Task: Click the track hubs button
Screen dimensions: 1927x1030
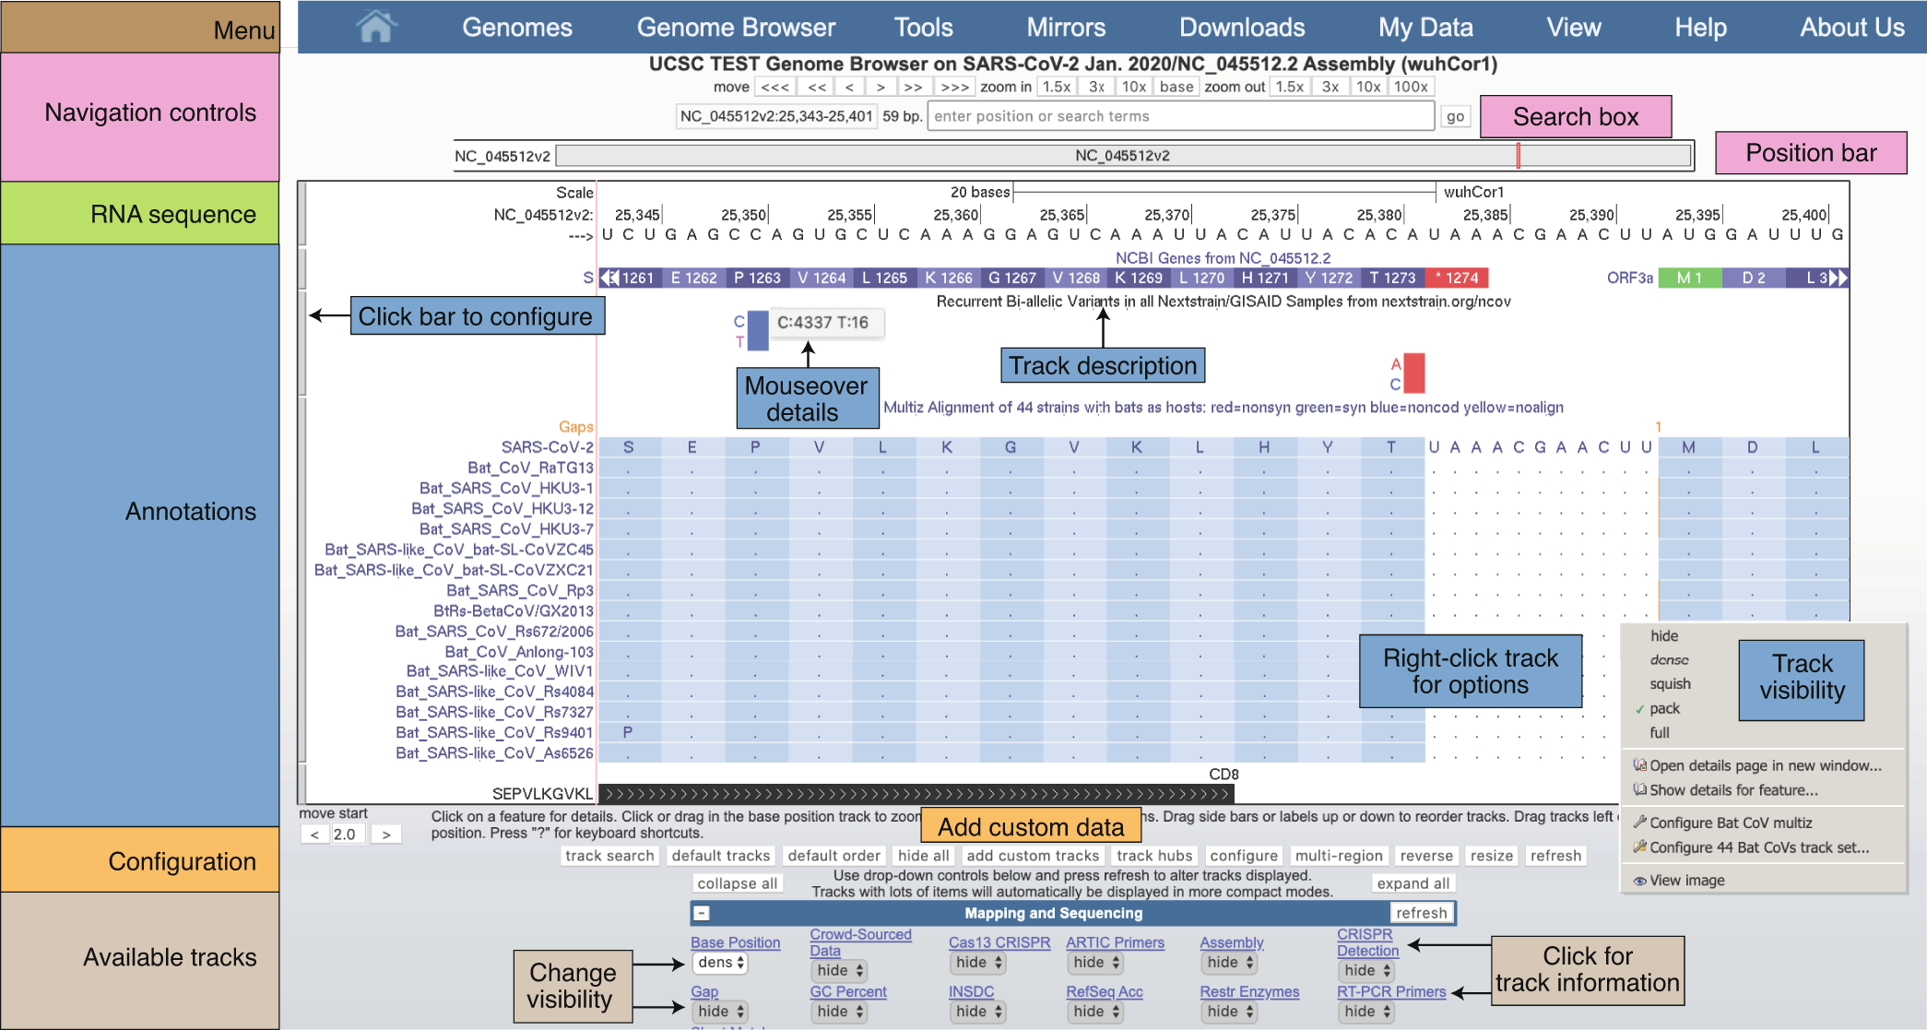Action: coord(1153,855)
